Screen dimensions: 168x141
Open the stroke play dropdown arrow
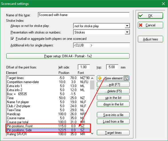(127, 26)
